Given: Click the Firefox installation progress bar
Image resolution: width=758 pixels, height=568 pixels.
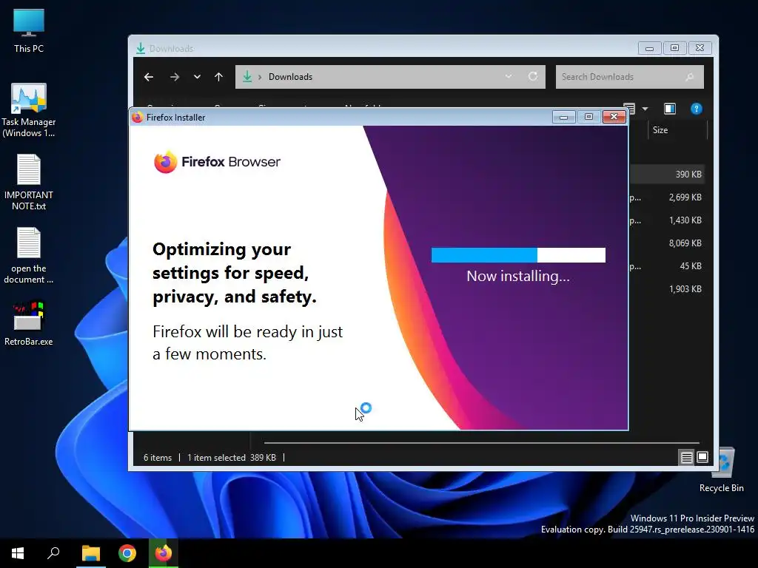Looking at the screenshot, I should [518, 255].
